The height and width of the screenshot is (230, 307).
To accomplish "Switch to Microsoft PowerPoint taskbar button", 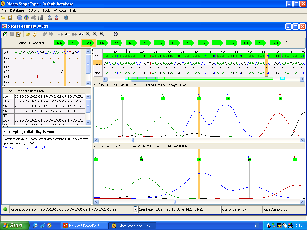I will [x=84, y=226].
